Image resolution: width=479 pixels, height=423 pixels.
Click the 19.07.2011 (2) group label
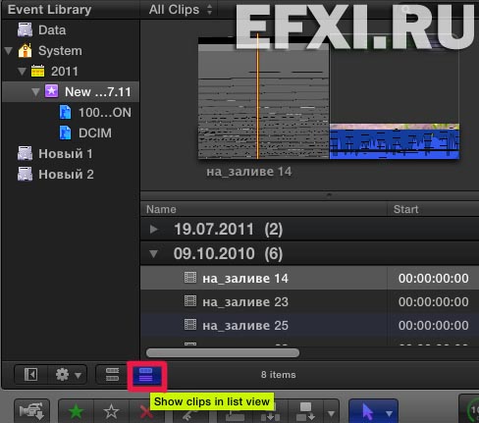[x=228, y=230]
